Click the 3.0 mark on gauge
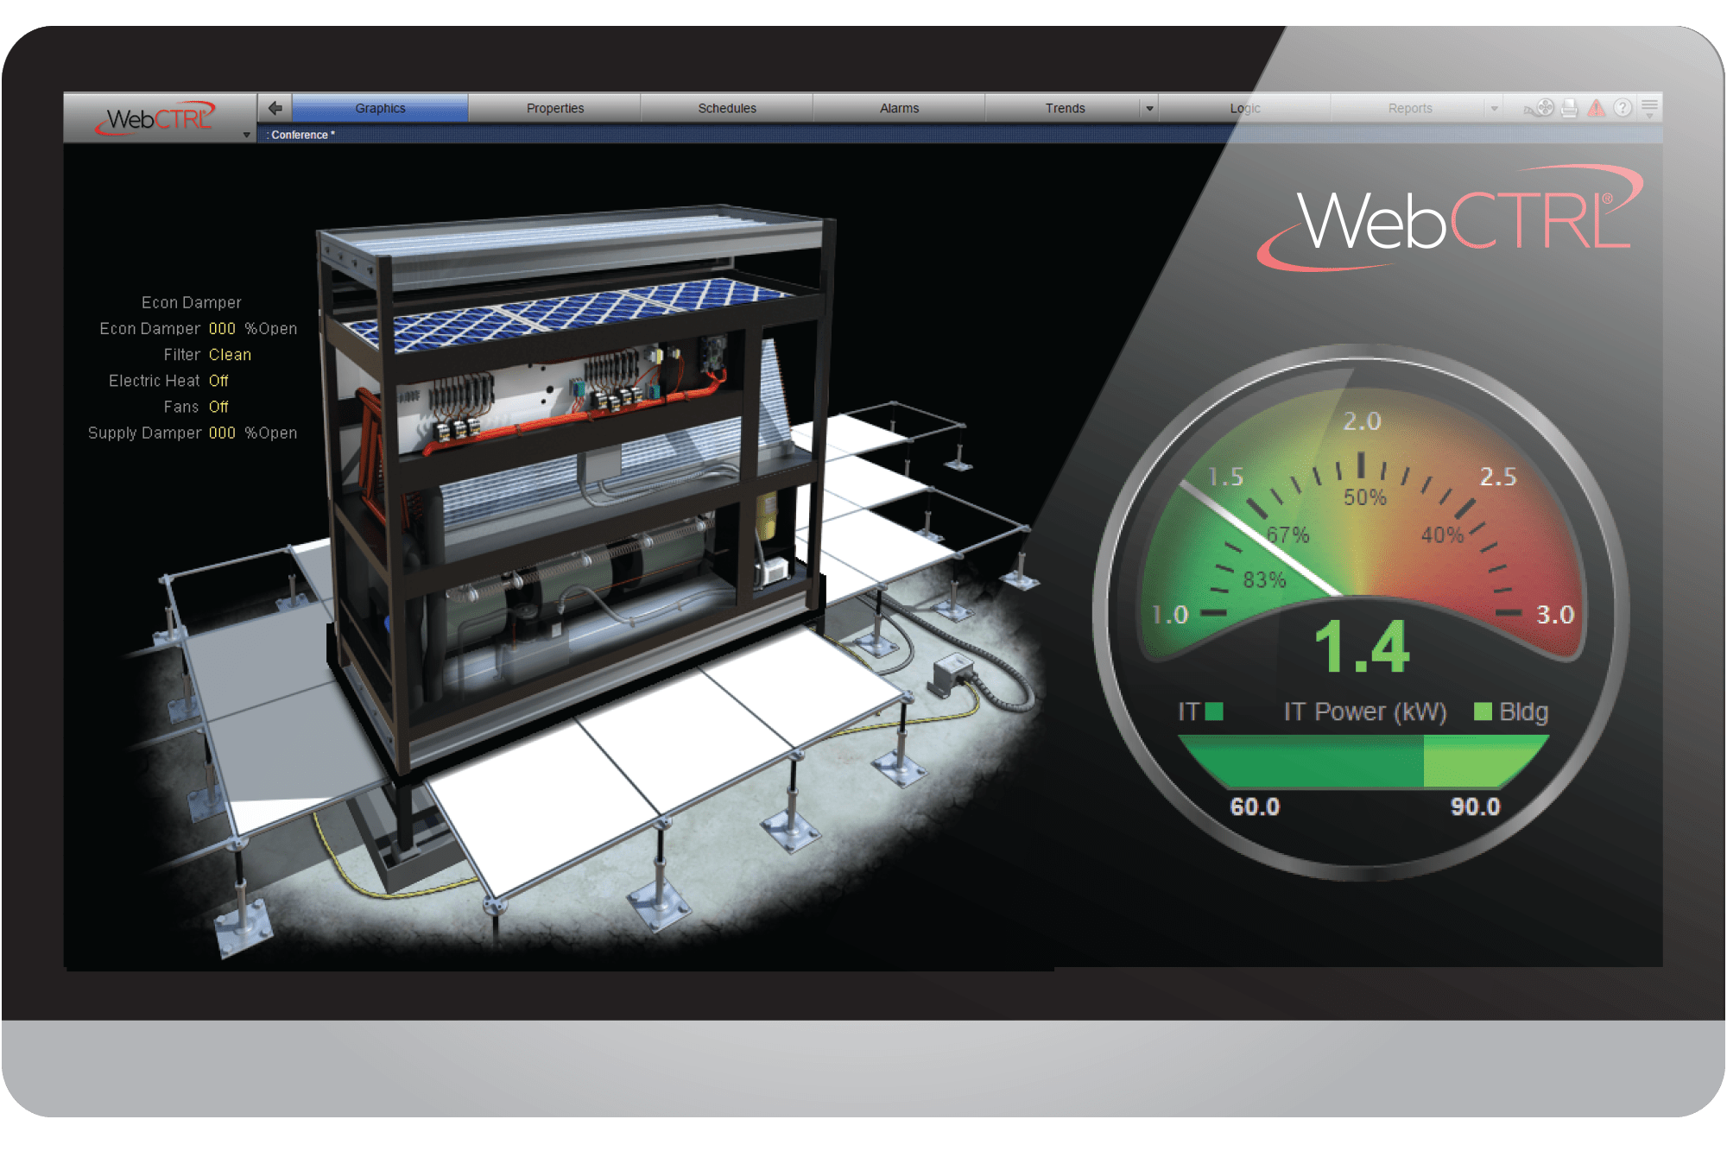The height and width of the screenshot is (1151, 1727). (1555, 615)
